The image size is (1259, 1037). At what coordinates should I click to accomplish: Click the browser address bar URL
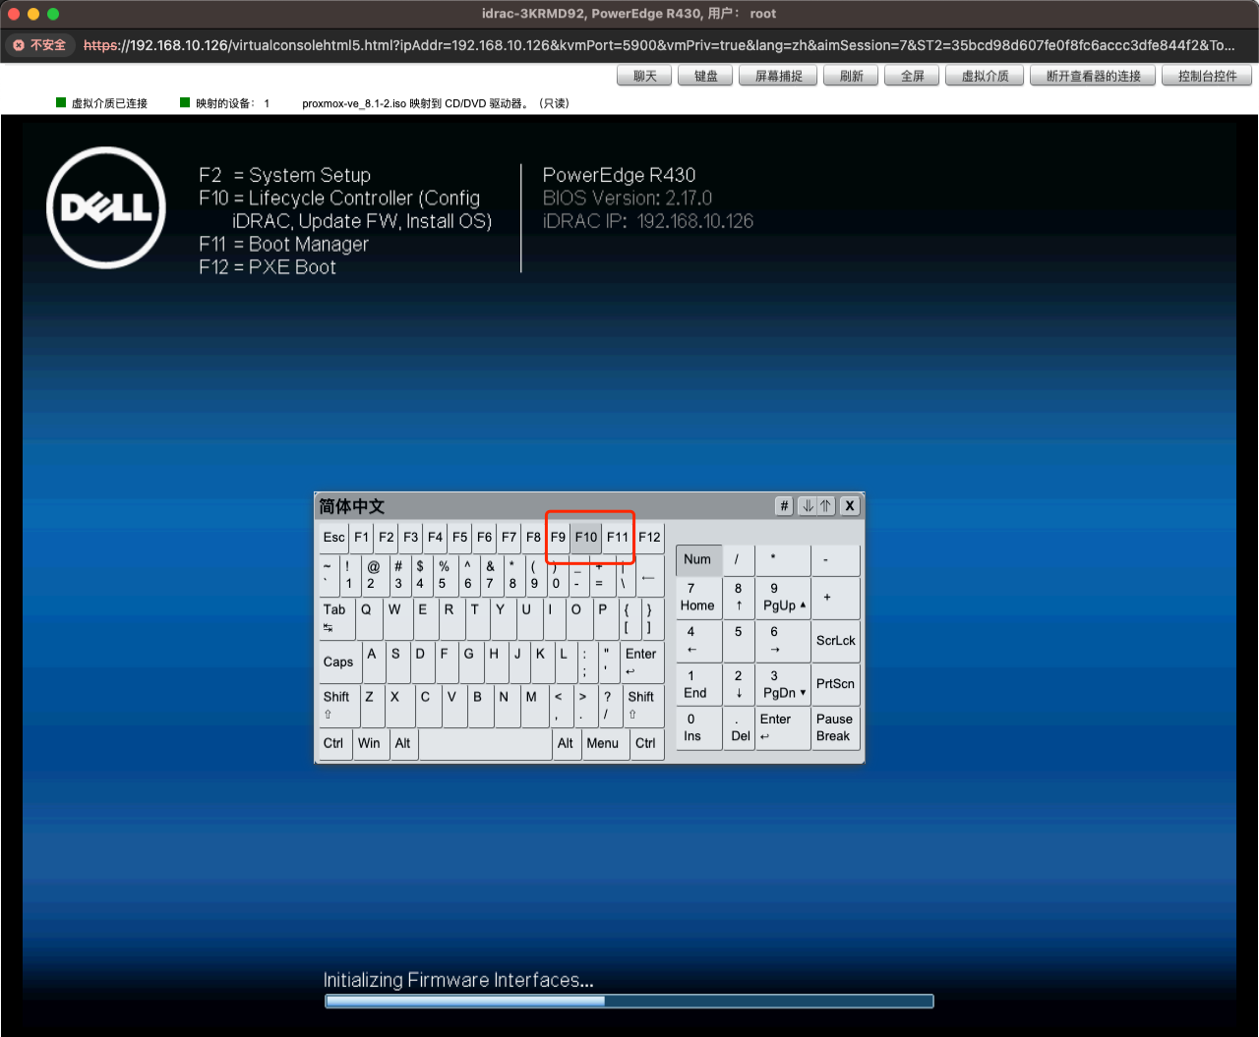659,45
